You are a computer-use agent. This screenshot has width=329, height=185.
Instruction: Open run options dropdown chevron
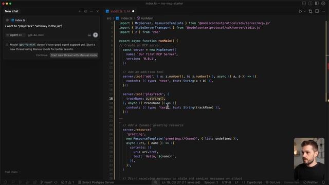coord(304,11)
